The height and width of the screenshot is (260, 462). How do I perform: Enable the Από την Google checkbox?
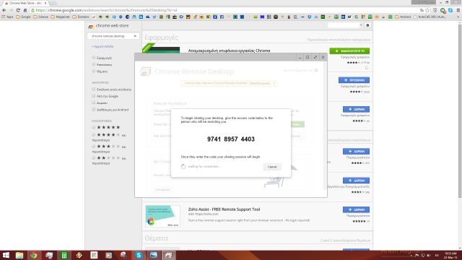(93, 96)
